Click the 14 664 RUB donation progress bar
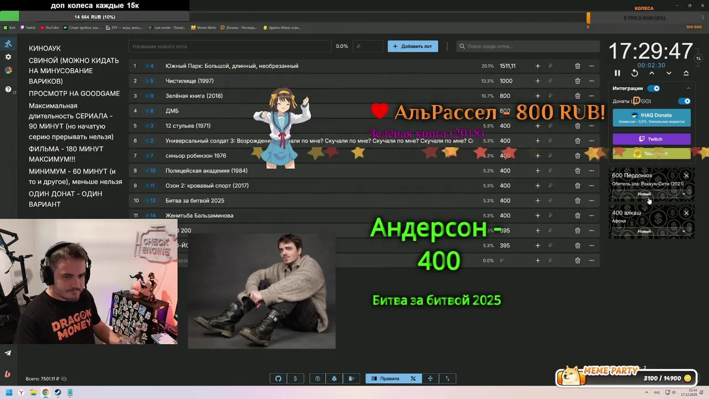The height and width of the screenshot is (399, 709). [94, 17]
